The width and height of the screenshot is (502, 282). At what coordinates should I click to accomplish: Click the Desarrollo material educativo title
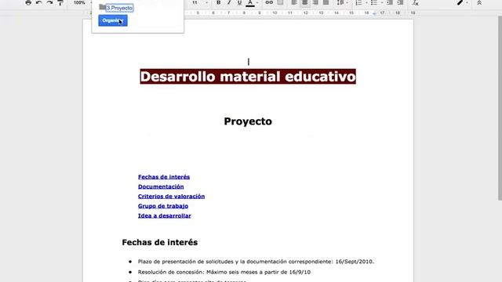click(x=248, y=77)
